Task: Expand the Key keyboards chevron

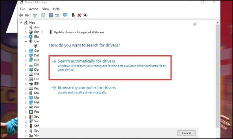Action: click(x=26, y=88)
